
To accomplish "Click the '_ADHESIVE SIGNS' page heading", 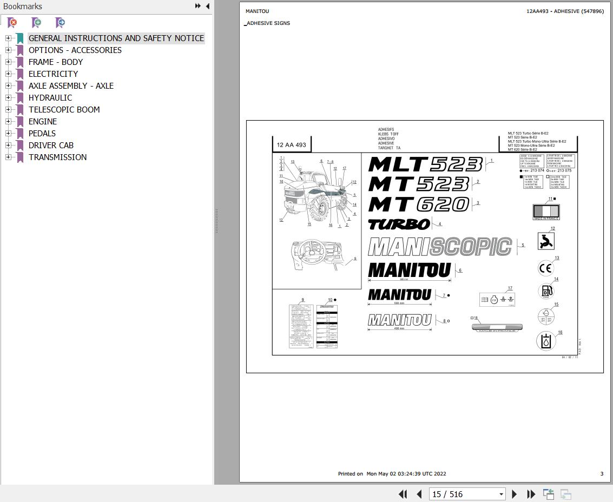I will (x=267, y=23).
